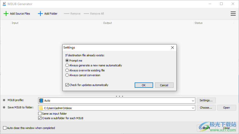Click the film strip icon in Auto profile
This screenshot has width=239, height=134.
[x=41, y=101]
